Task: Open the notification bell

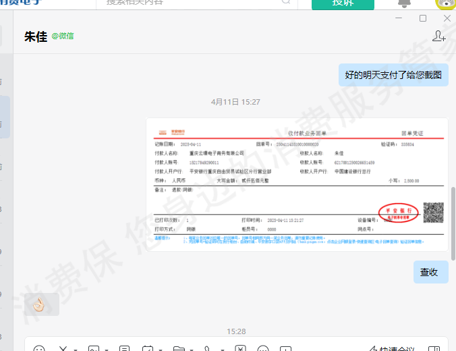Action: pyautogui.click(x=405, y=3)
